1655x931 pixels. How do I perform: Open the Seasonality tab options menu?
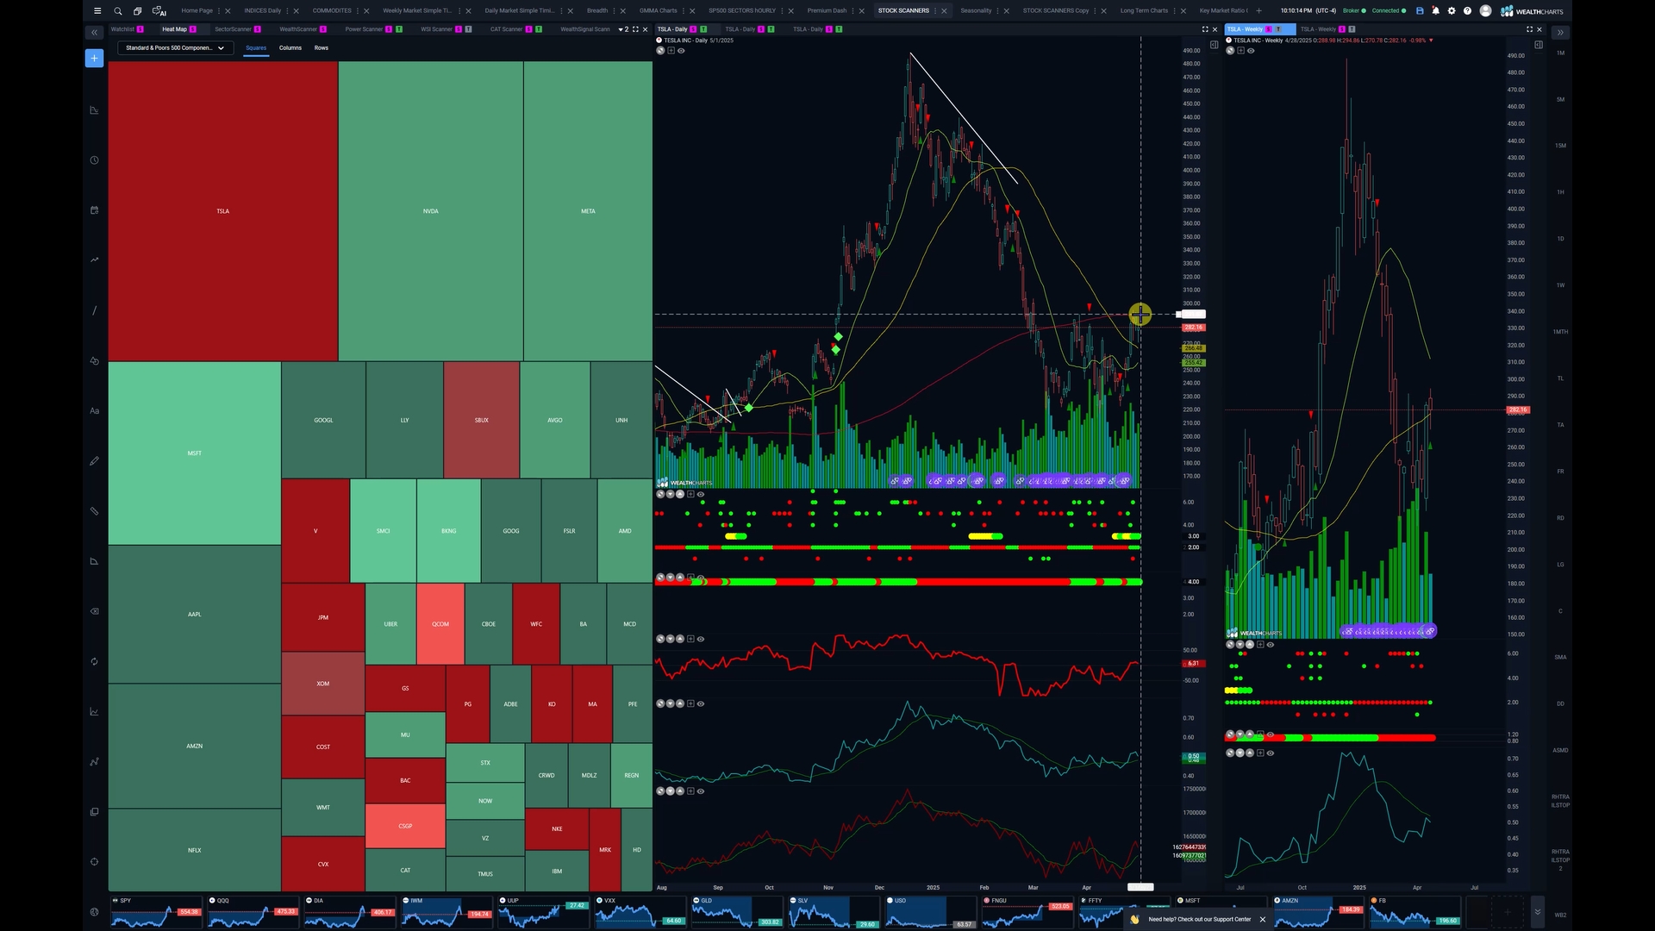tap(997, 11)
